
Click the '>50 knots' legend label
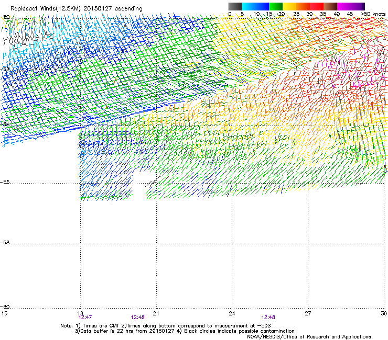[373, 14]
